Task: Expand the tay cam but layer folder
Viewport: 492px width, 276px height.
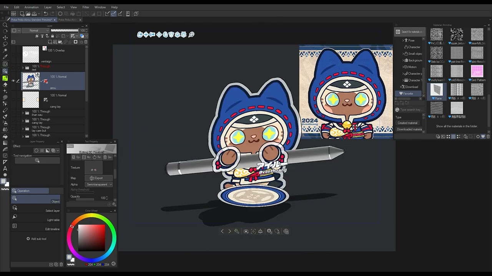Action: click(x=23, y=129)
